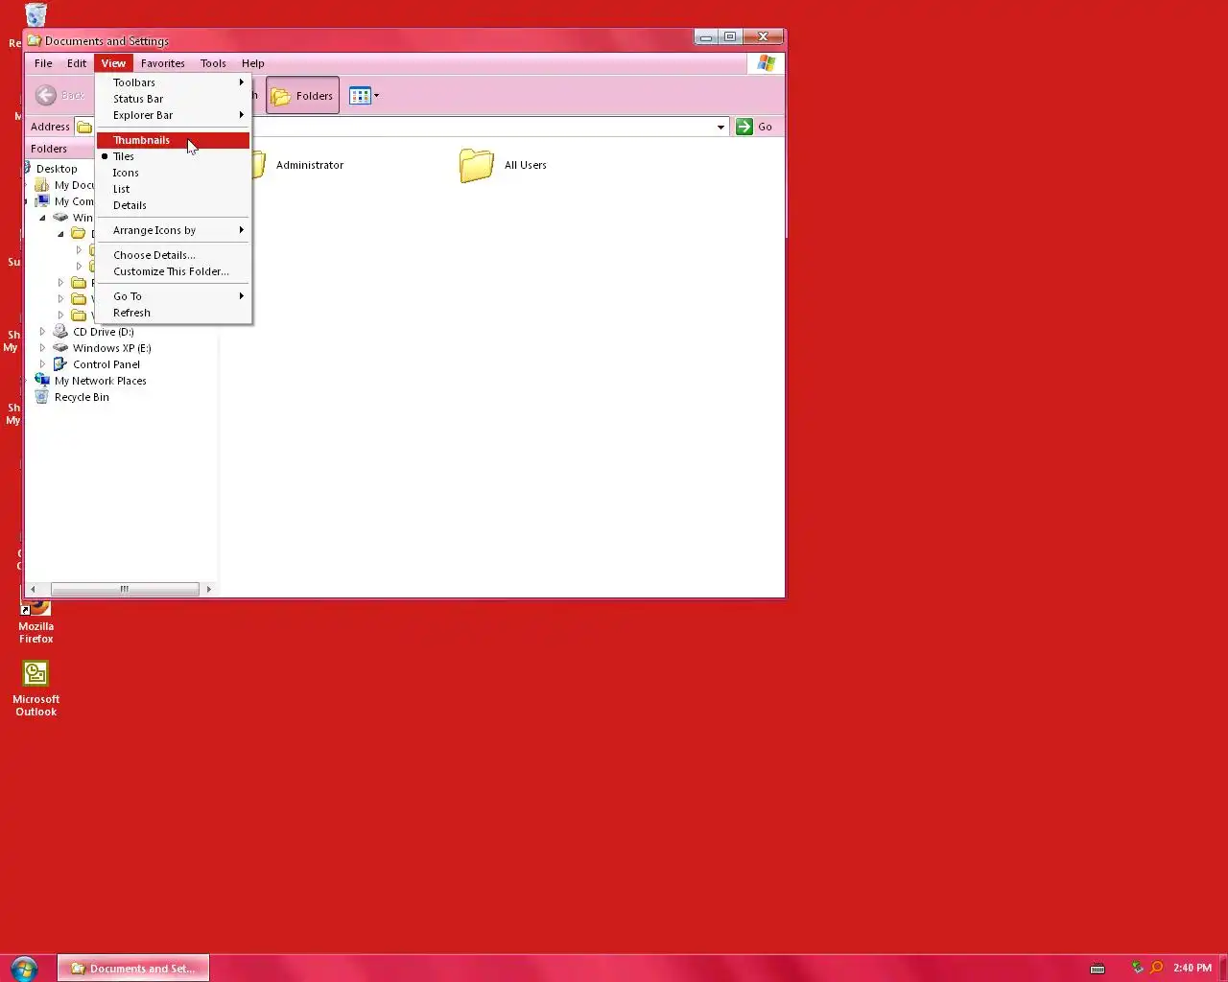The image size is (1228, 982).
Task: Expand the Windows XP (E:) node
Action: (x=42, y=348)
